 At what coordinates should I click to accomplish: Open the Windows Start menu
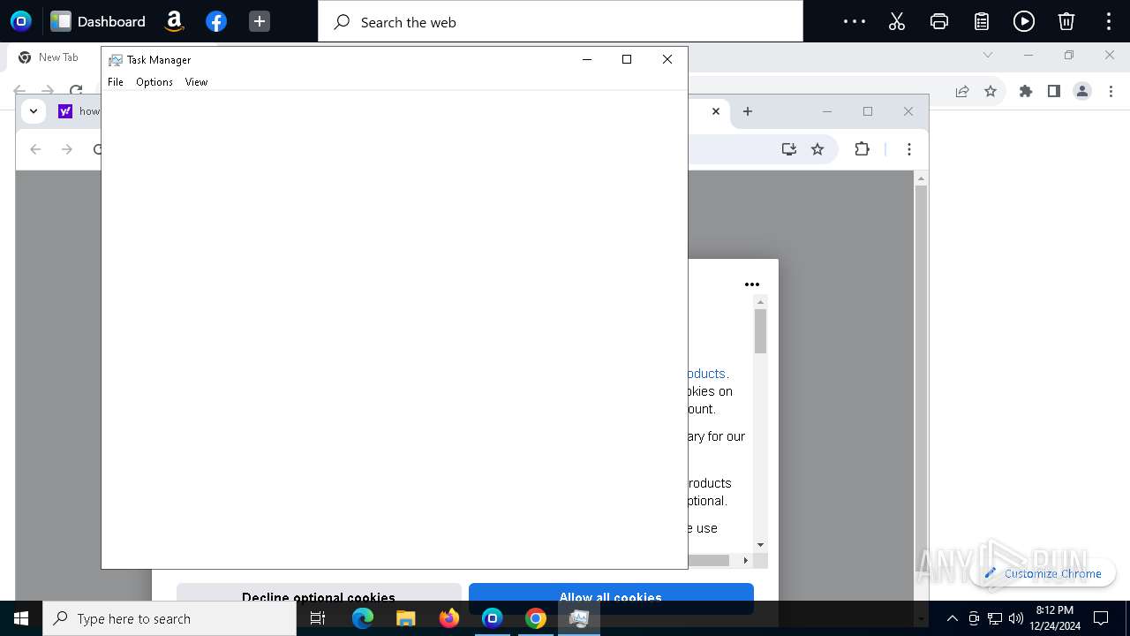point(21,618)
